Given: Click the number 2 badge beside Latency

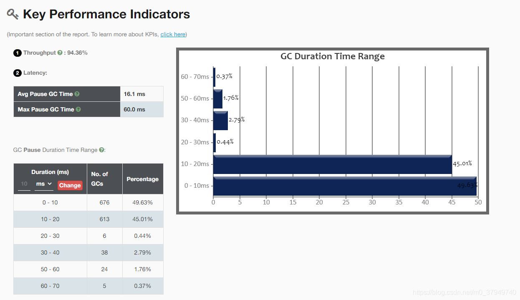Looking at the screenshot, I should (18, 73).
